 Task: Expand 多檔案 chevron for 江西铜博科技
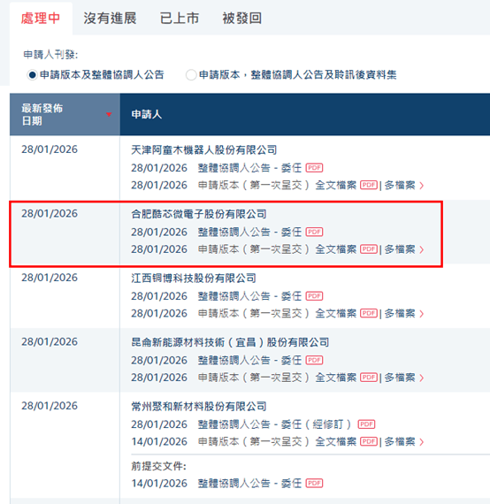click(422, 313)
